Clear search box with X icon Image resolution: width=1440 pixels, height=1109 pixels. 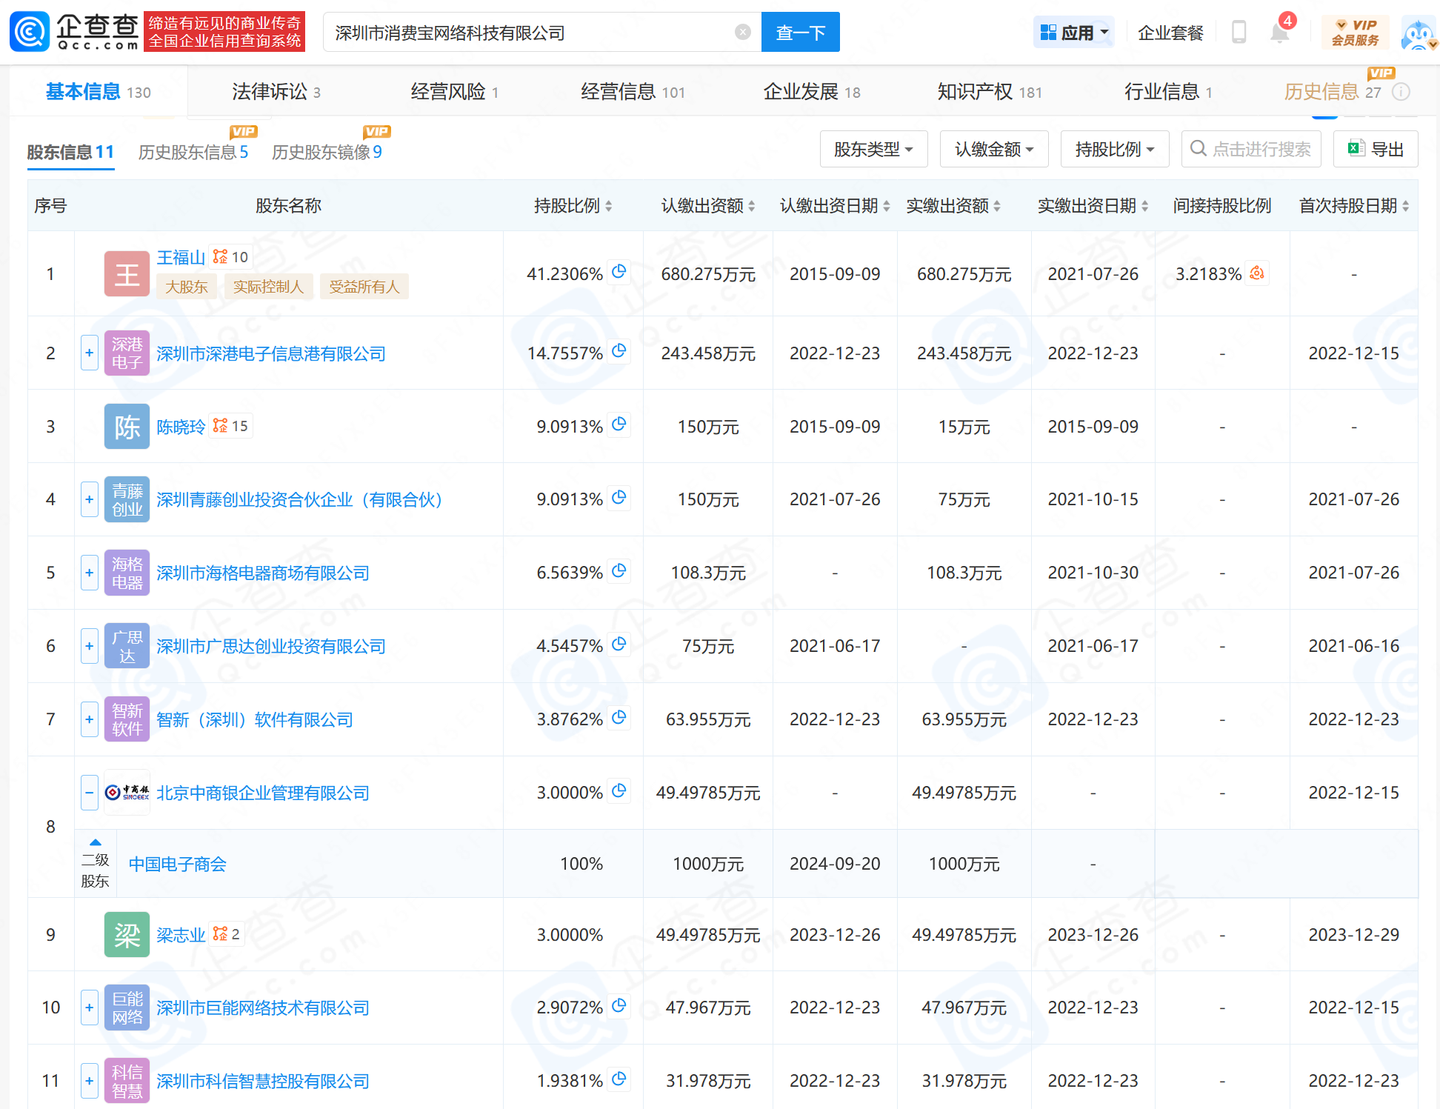(x=743, y=32)
